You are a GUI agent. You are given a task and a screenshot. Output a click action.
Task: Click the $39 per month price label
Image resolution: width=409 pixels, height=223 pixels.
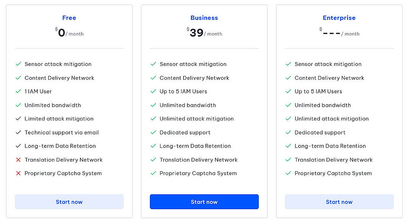(204, 32)
